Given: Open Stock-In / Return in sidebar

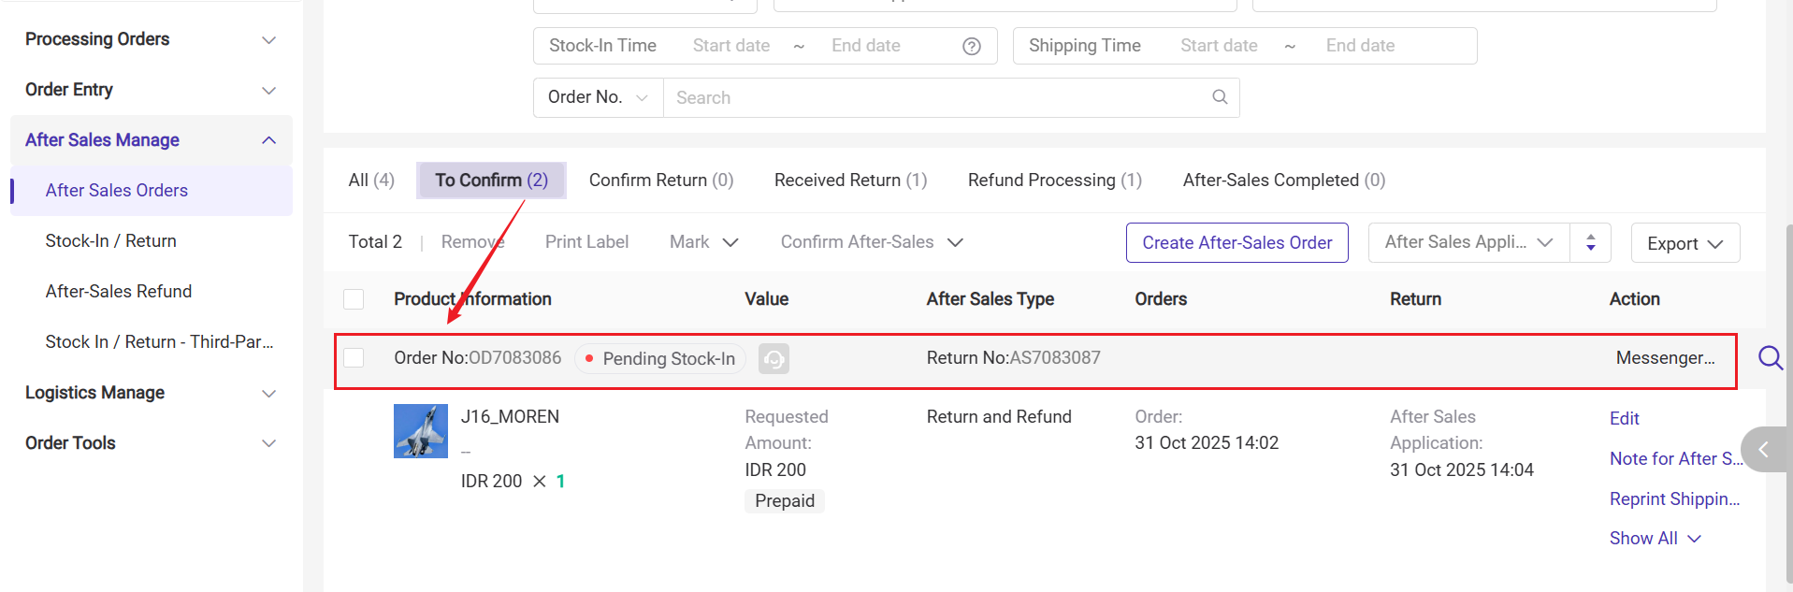Looking at the screenshot, I should coord(111,241).
